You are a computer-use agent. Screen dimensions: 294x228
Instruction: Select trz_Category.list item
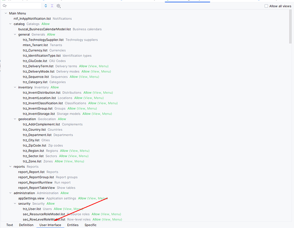click(x=35, y=82)
